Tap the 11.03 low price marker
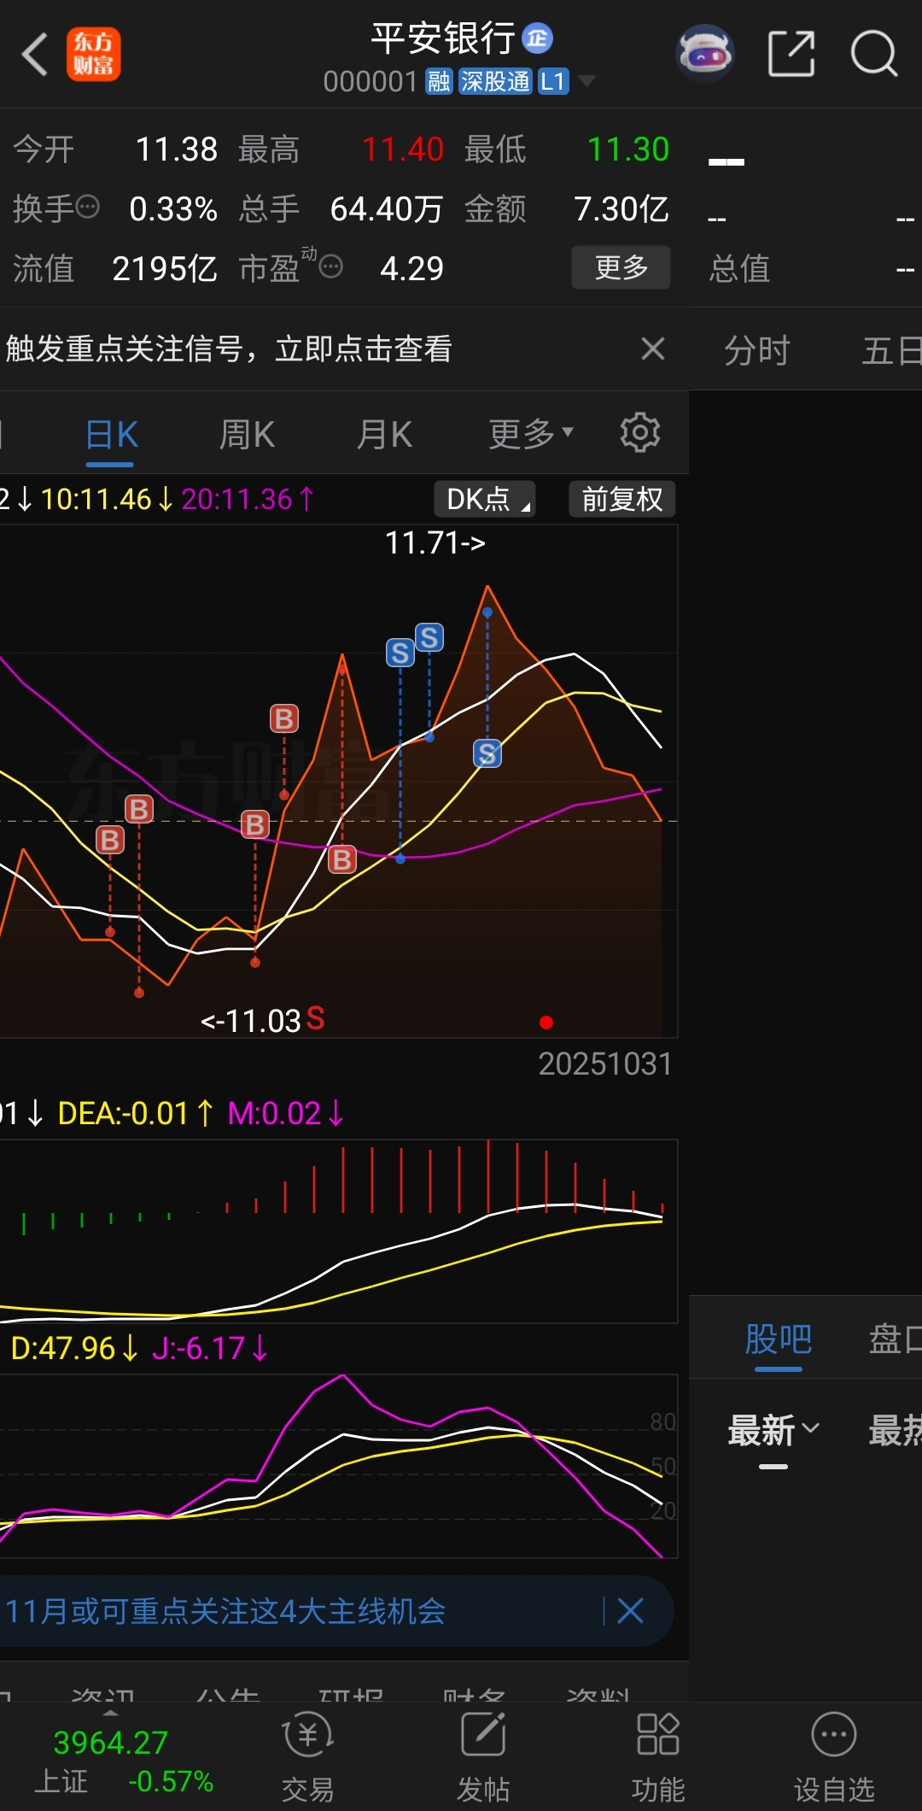This screenshot has height=1811, width=922. tap(250, 1021)
